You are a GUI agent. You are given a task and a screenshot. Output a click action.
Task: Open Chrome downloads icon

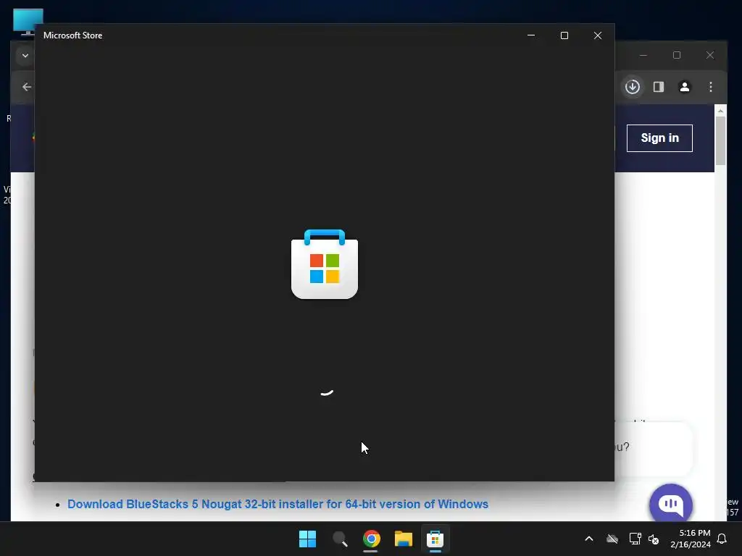click(x=633, y=87)
